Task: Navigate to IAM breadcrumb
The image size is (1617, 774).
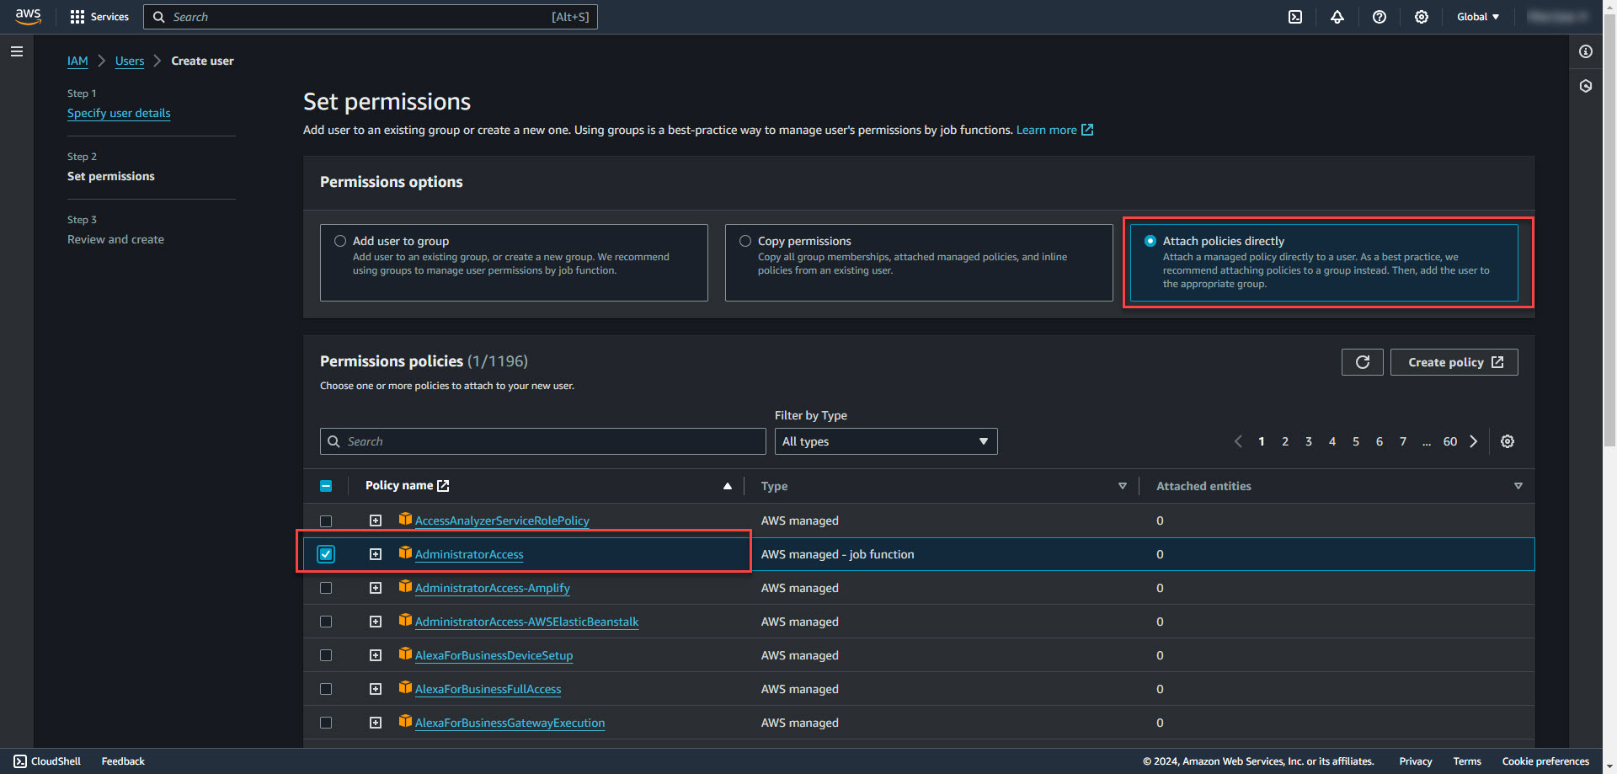Action: [77, 61]
